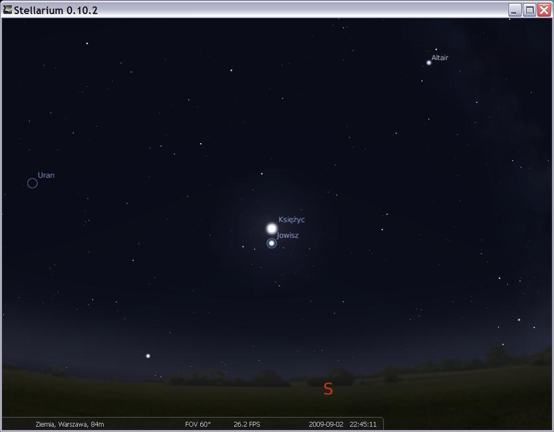The width and height of the screenshot is (554, 432).
Task: Click the 26.2 FPS indicator
Action: (x=247, y=424)
